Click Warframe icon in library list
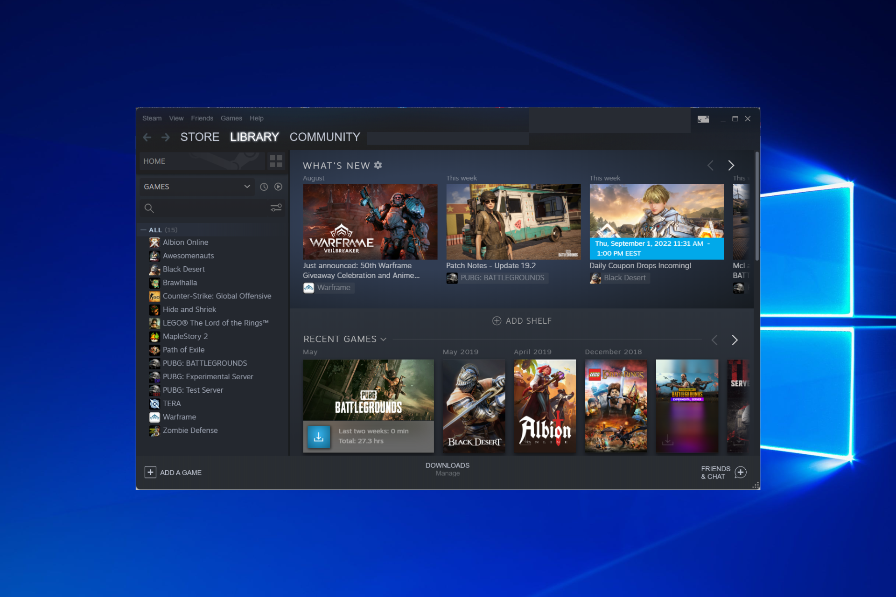The image size is (896, 597). pos(154,417)
